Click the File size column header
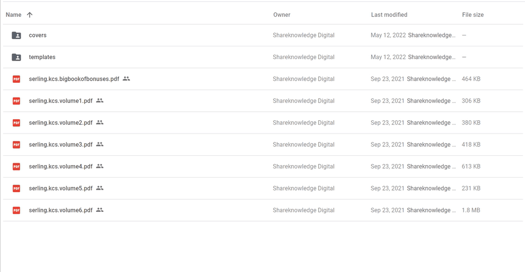Viewport: 525px width, 272px height. coord(473,15)
